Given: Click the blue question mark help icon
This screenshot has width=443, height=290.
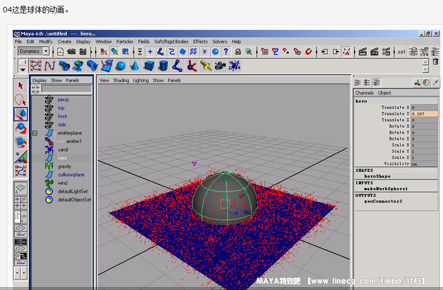Looking at the screenshot, I should [226, 51].
